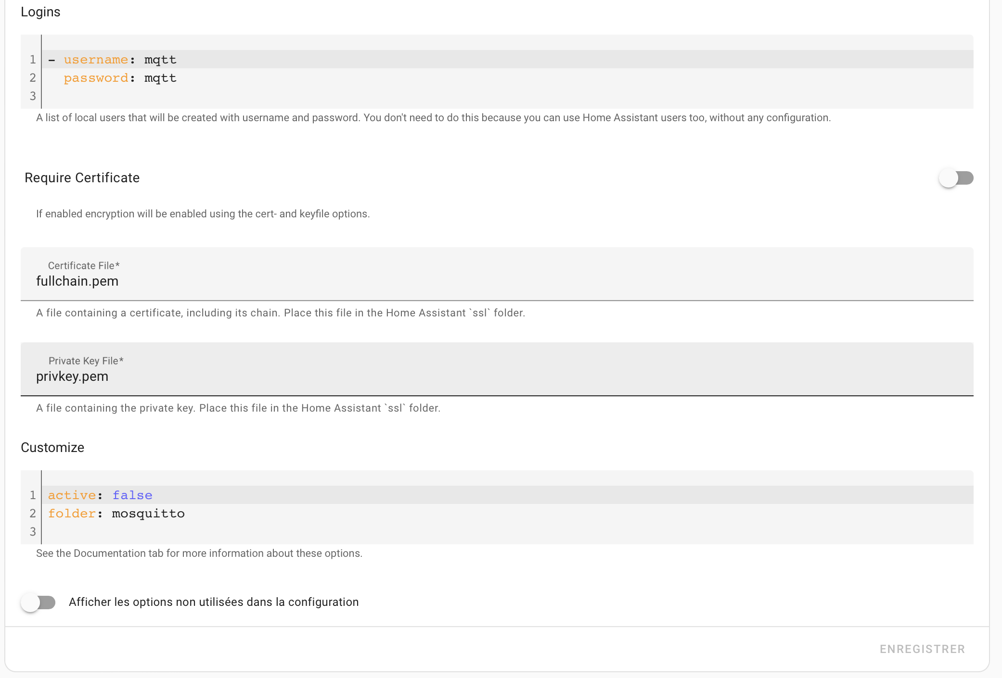1002x678 pixels.
Task: Click the 'mqtt' username value
Action: (x=160, y=59)
